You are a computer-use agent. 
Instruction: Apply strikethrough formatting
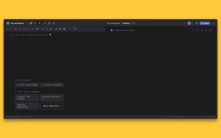24,29
